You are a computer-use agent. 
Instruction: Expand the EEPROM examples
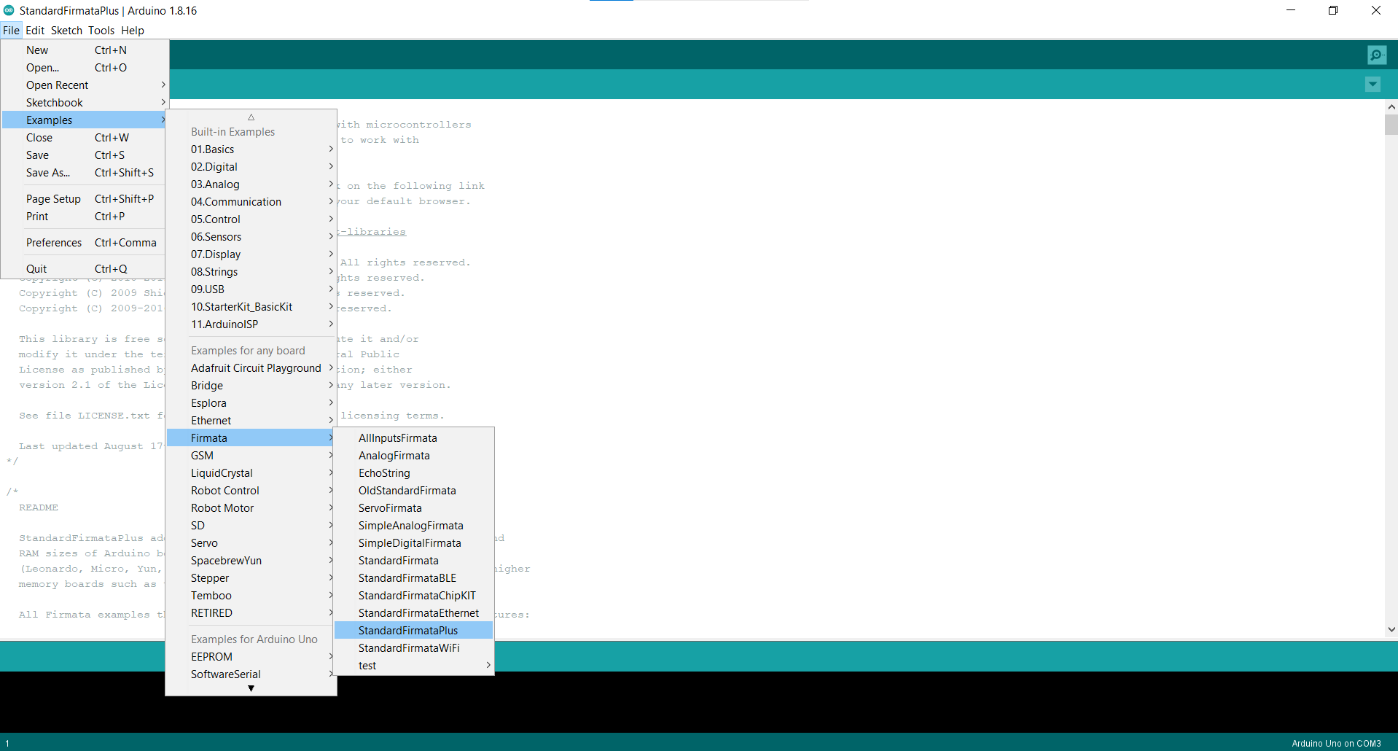pyautogui.click(x=251, y=657)
